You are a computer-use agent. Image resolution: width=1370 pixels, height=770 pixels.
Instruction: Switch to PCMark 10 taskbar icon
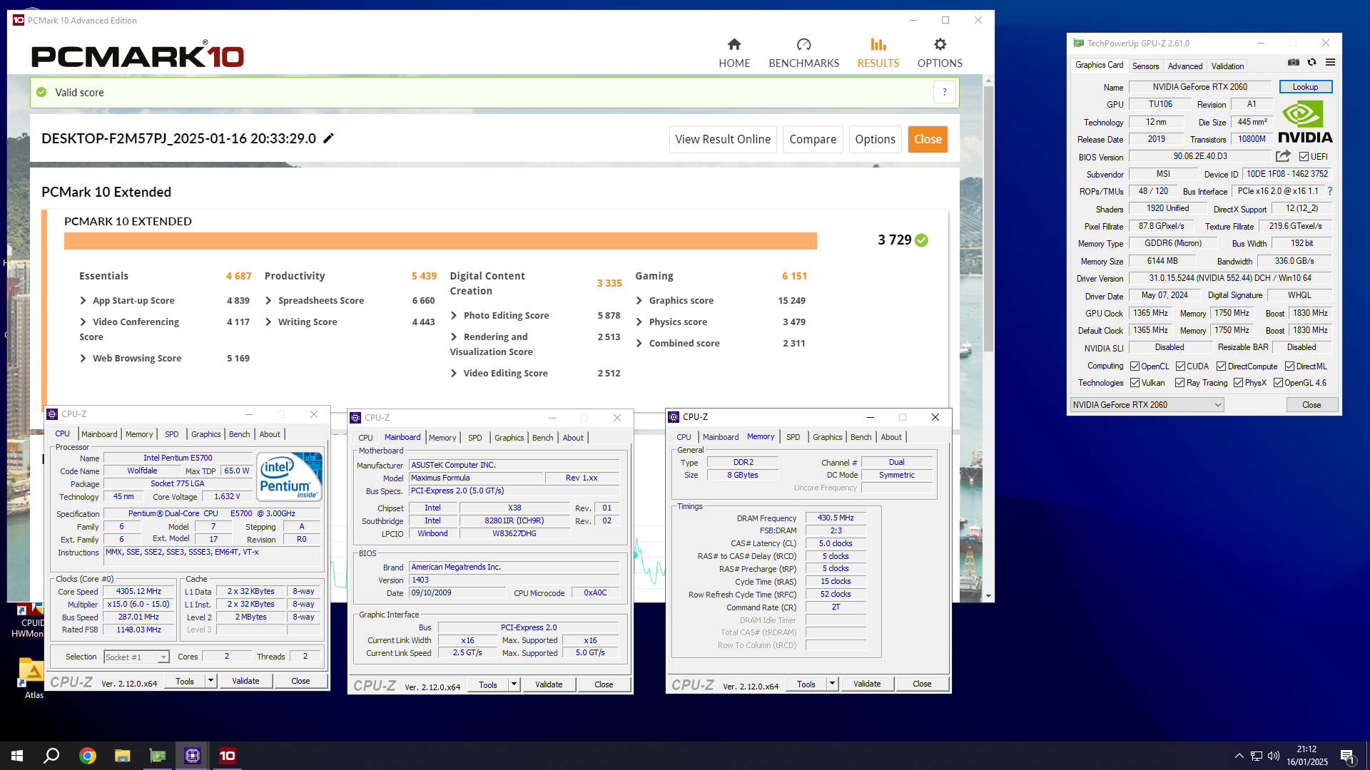pos(228,756)
